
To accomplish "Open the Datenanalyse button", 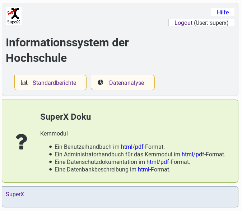I will (x=123, y=82).
